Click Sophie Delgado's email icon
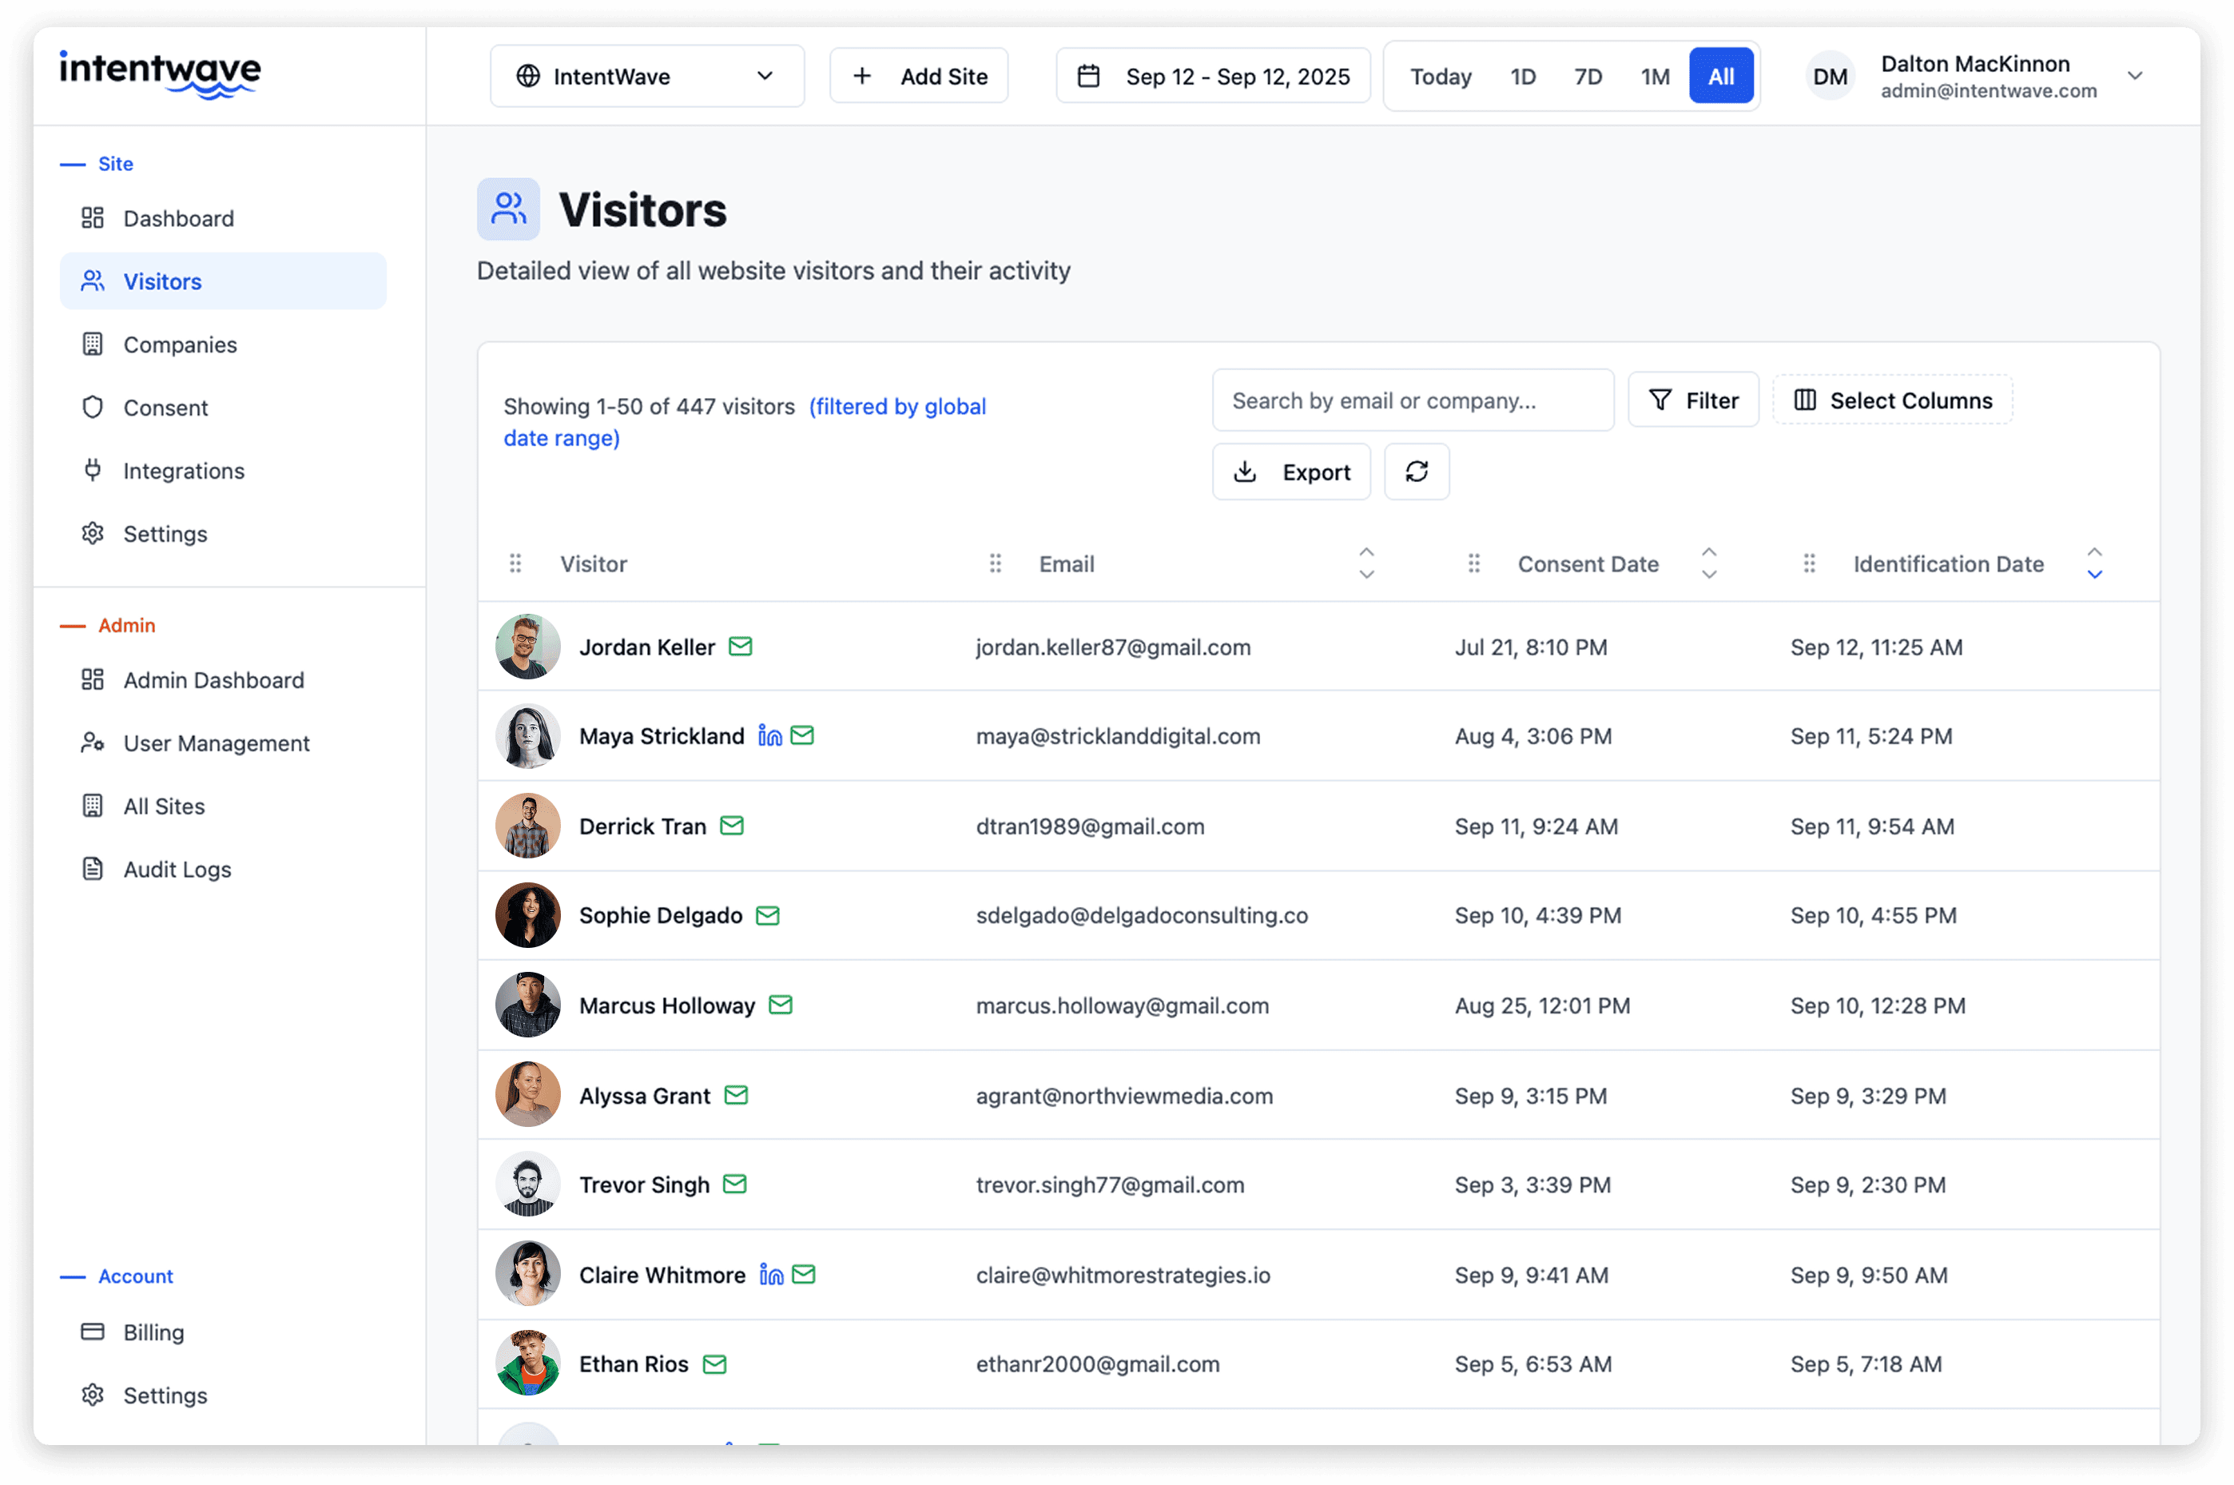Viewport: 2234px width, 1485px height. coord(768,916)
